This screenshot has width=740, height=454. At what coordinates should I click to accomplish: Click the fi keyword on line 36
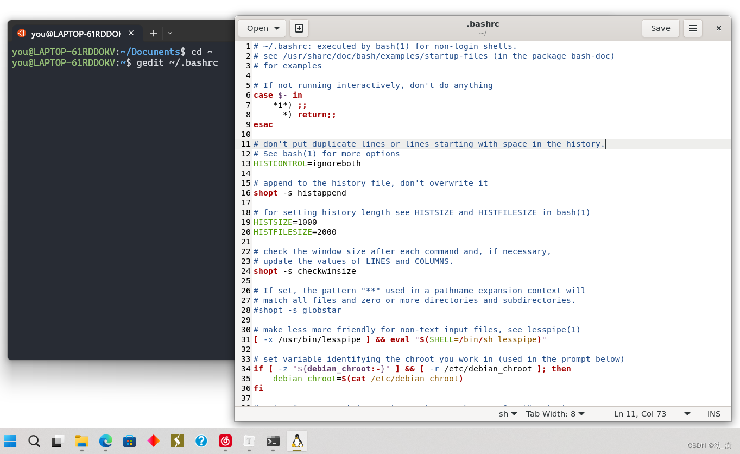pyautogui.click(x=258, y=388)
